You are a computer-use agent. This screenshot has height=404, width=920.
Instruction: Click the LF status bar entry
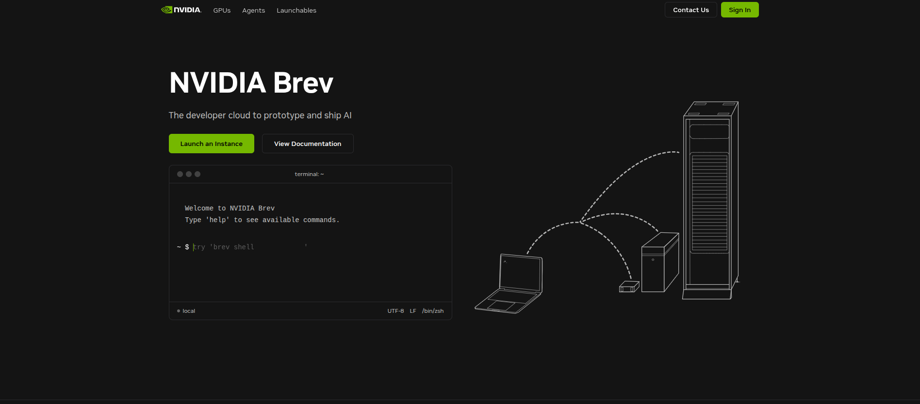pyautogui.click(x=413, y=311)
